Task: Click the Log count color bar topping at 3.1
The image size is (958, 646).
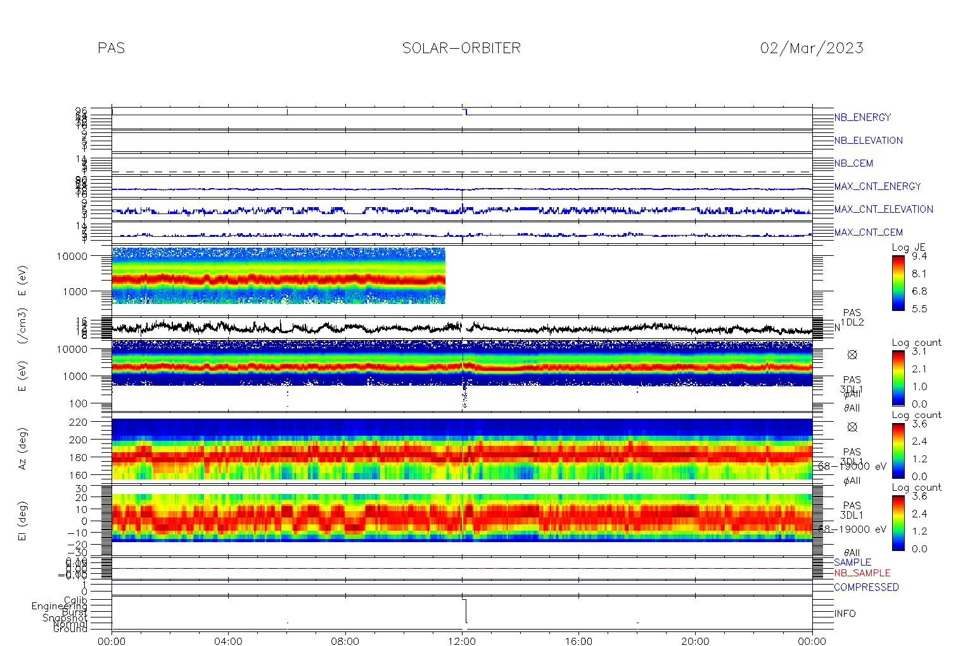Action: [898, 377]
